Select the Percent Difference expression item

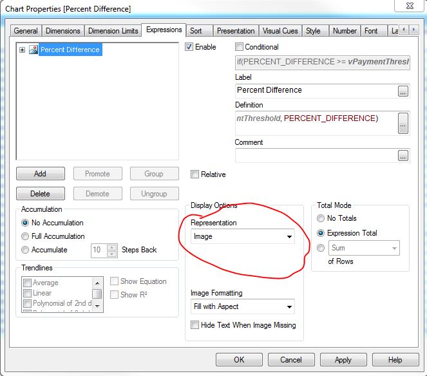tap(70, 50)
